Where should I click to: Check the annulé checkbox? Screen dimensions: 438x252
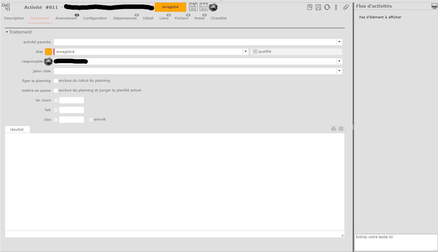(91, 120)
